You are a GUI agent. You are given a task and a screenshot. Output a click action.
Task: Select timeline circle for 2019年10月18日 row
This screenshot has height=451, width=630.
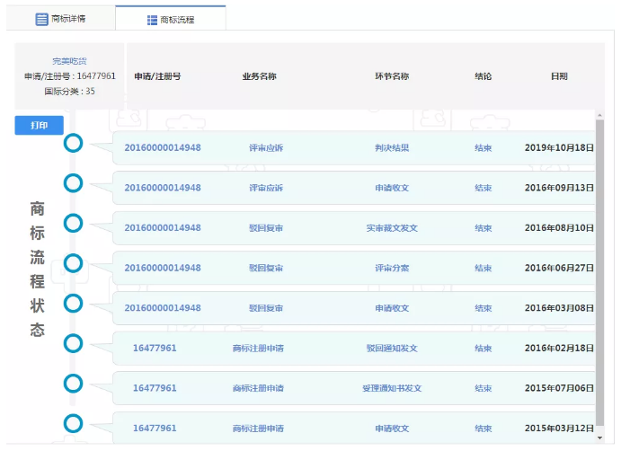pyautogui.click(x=73, y=144)
